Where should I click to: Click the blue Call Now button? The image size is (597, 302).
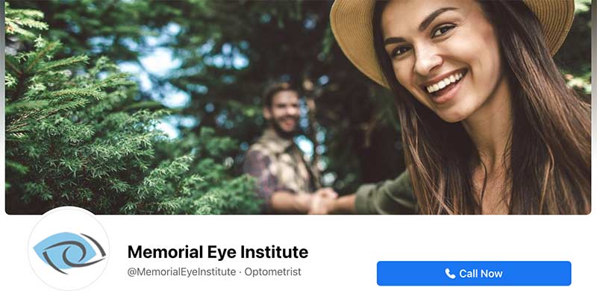474,273
